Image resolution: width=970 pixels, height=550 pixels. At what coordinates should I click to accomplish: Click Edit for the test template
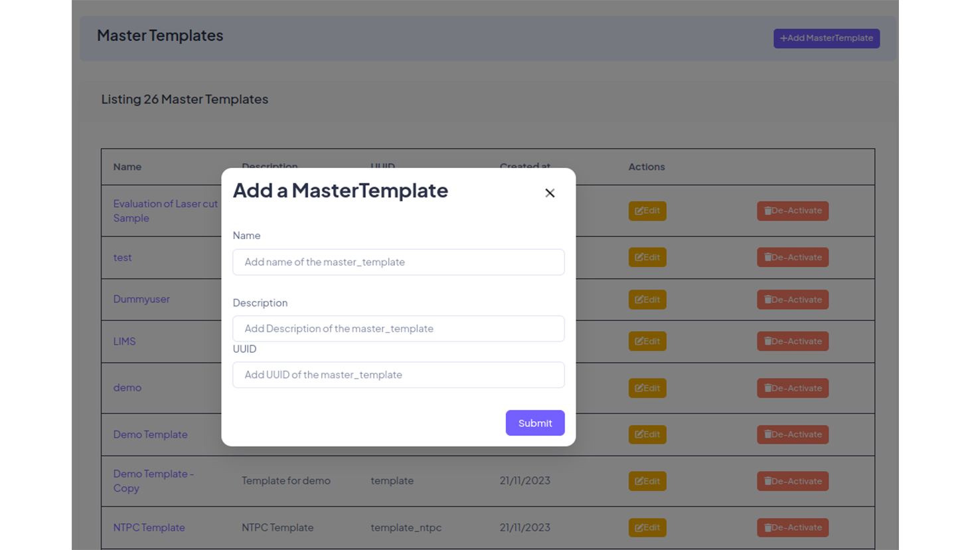tap(647, 258)
